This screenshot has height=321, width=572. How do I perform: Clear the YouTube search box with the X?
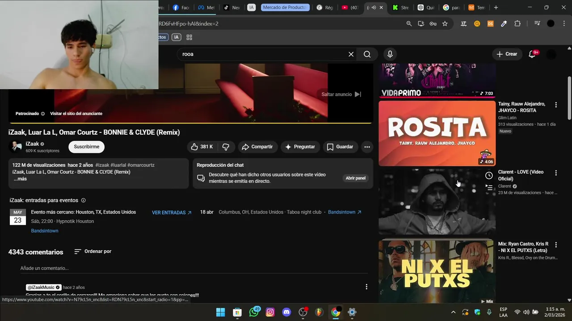pyautogui.click(x=351, y=54)
